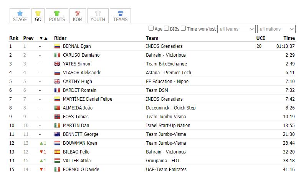Click red down arrow in BILBAO row
The width and height of the screenshot is (301, 173).
pyautogui.click(x=41, y=152)
